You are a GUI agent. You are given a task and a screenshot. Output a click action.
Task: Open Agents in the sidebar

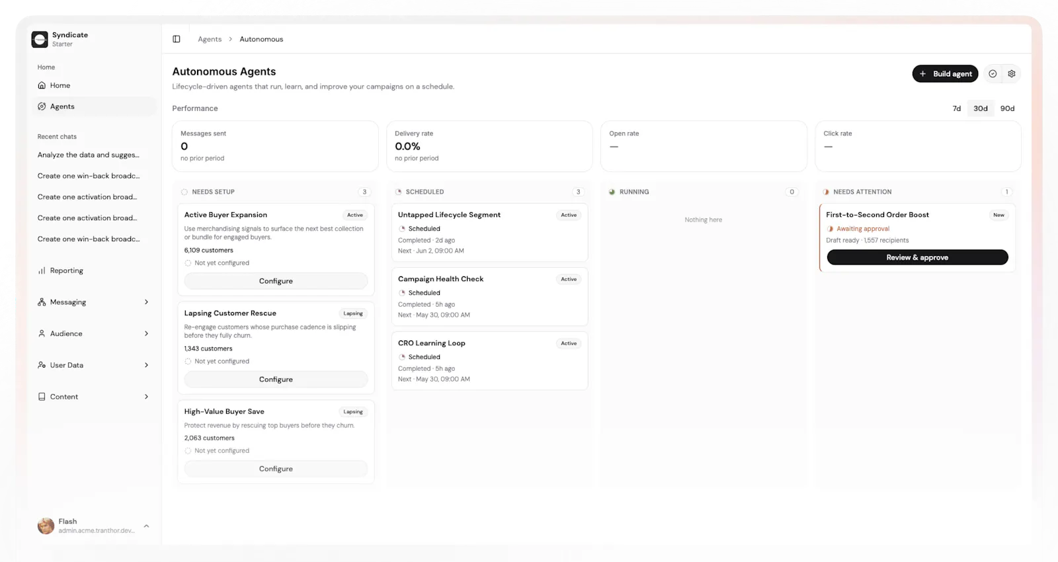coord(93,106)
